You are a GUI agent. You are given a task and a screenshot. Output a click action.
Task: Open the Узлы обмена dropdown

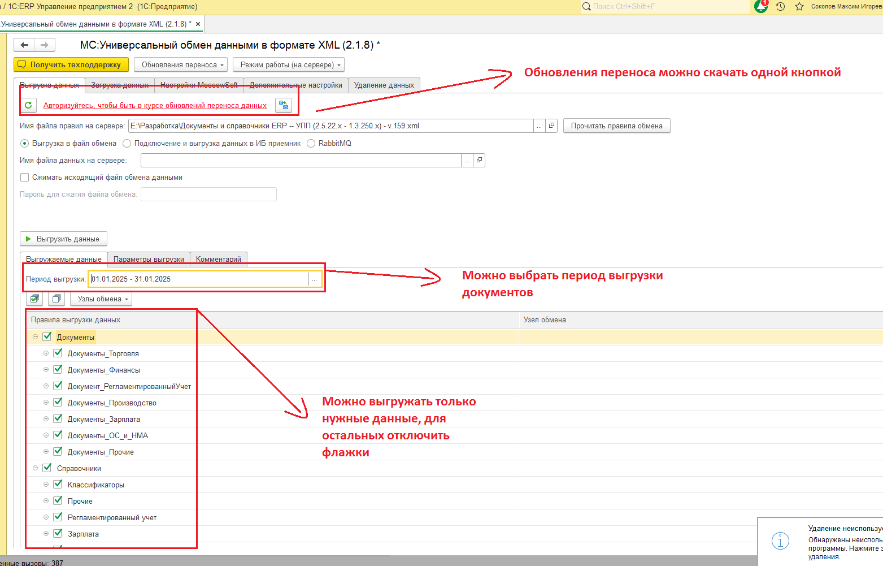coord(101,299)
